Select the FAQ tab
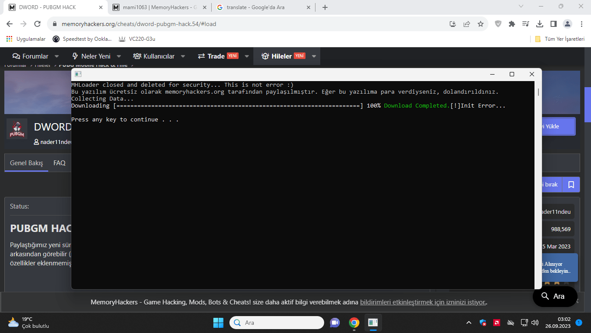This screenshot has height=333, width=591. coord(60,163)
